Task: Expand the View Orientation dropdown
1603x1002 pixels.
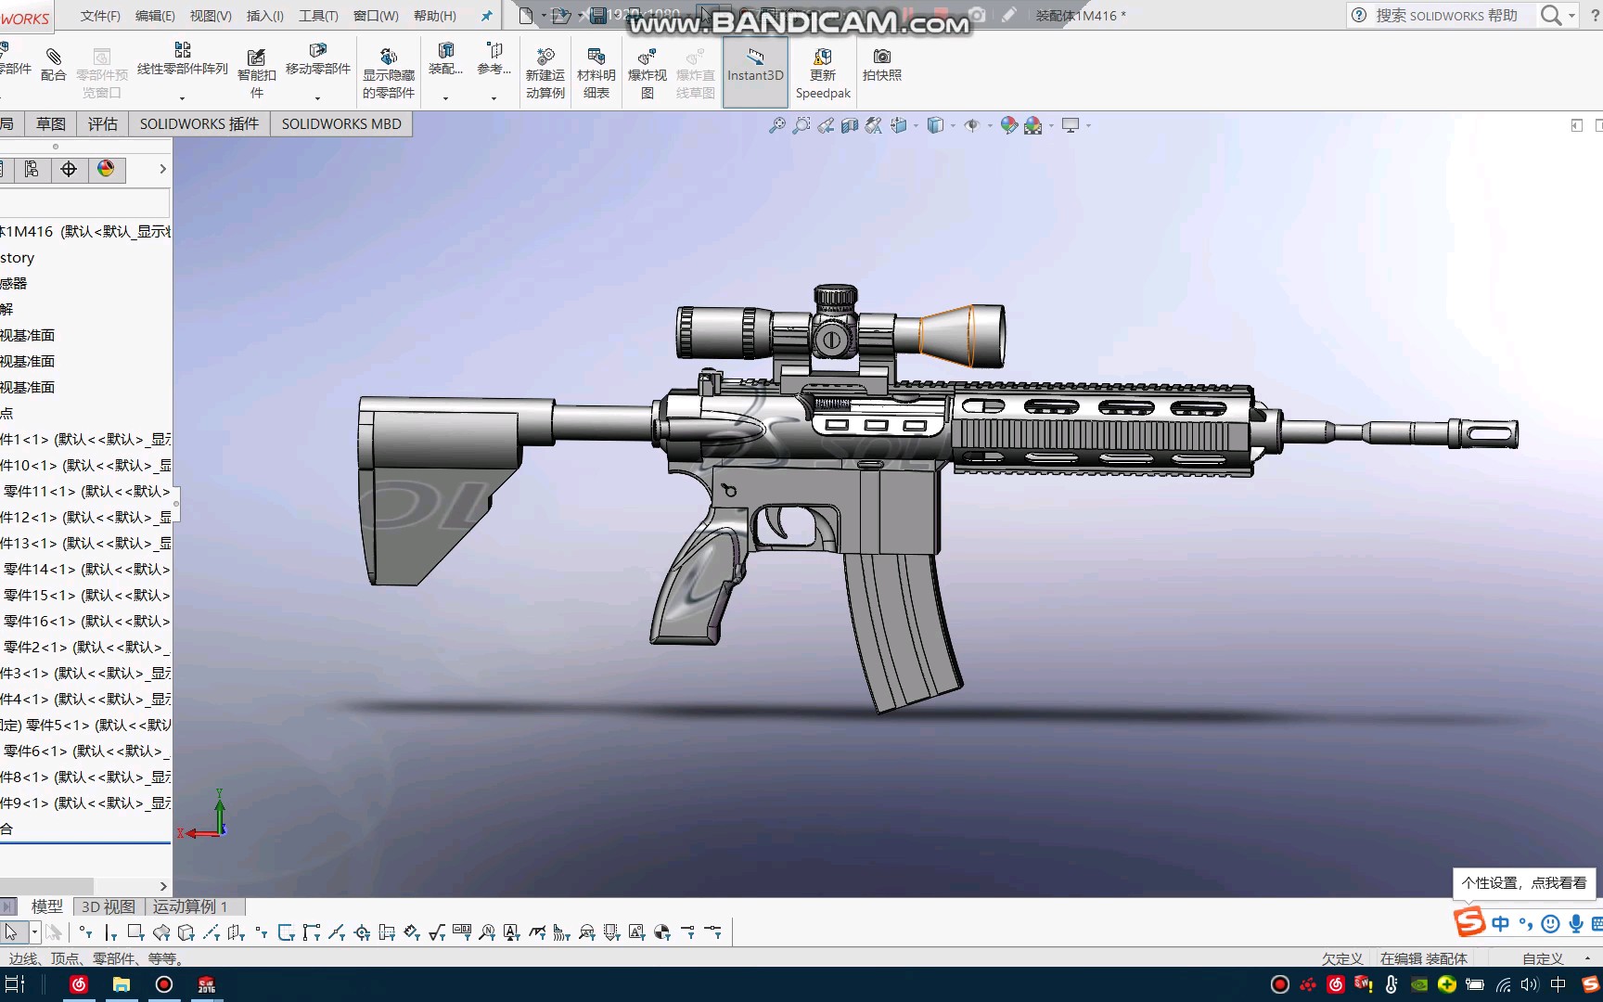Action: [x=916, y=125]
